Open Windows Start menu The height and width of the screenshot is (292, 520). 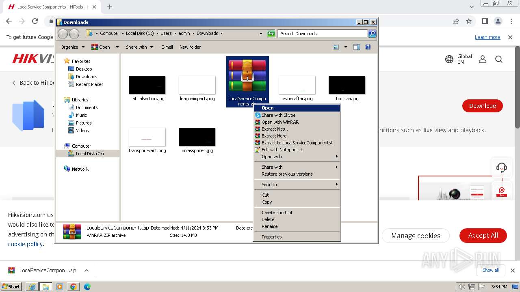11,287
